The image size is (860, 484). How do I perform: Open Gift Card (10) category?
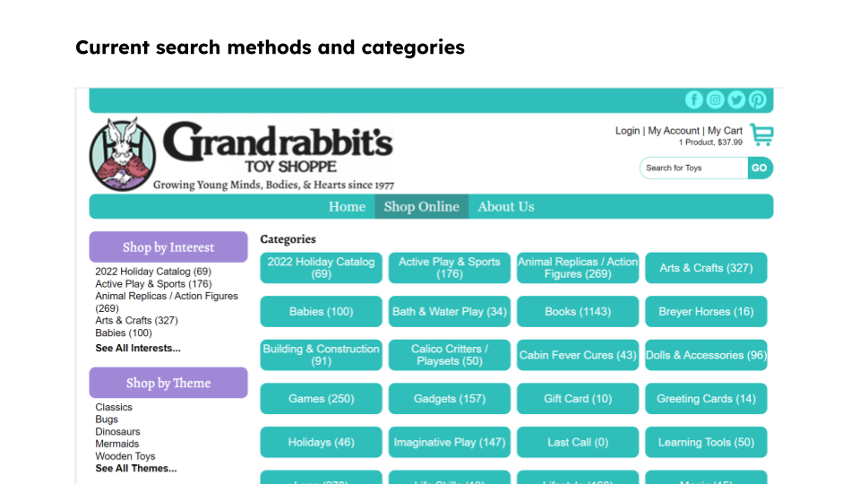578,398
